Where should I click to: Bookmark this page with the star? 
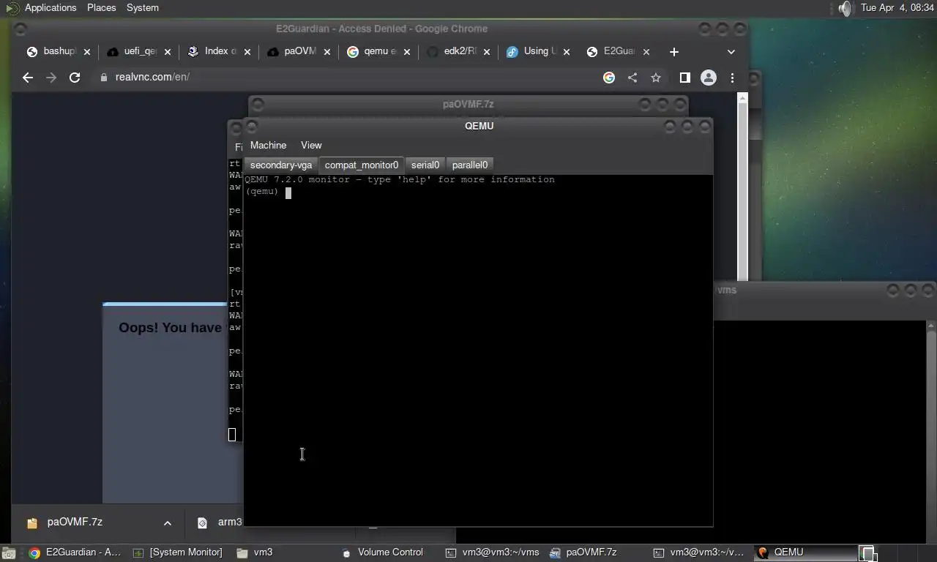tap(656, 78)
